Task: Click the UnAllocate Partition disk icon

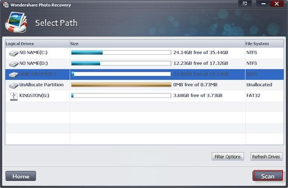Action: click(x=13, y=86)
